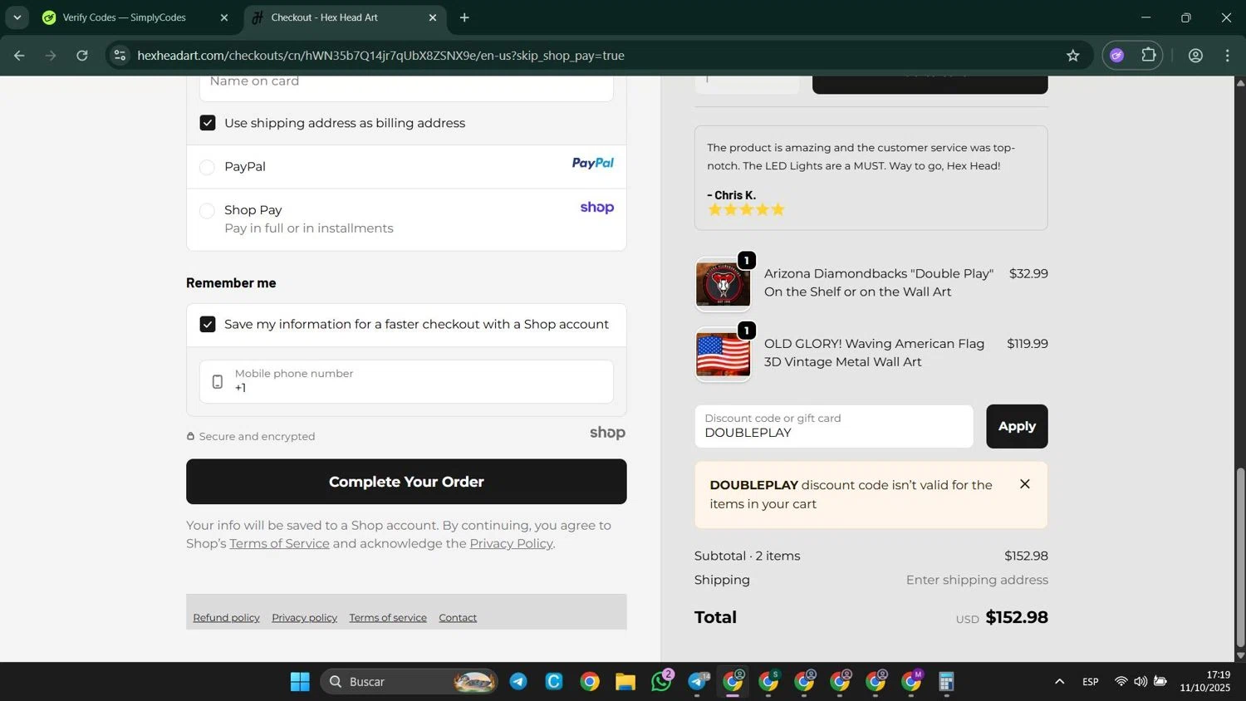
Task: Open the Contact footer link
Action: pyautogui.click(x=458, y=618)
